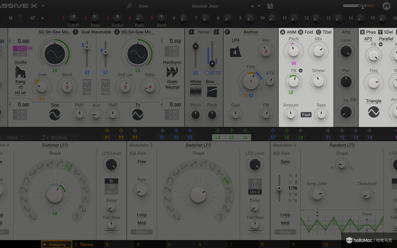Open oscillator 2 SQ-Sin-Saw wavetable menu
Screen dimensions: 397x248
(x=138, y=32)
